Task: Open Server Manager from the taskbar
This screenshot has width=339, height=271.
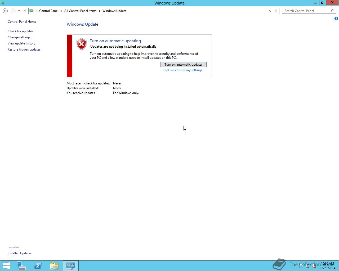Action: click(21, 266)
